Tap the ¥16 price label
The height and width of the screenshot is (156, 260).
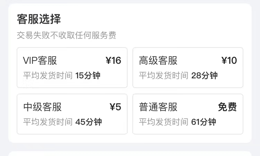tap(113, 61)
